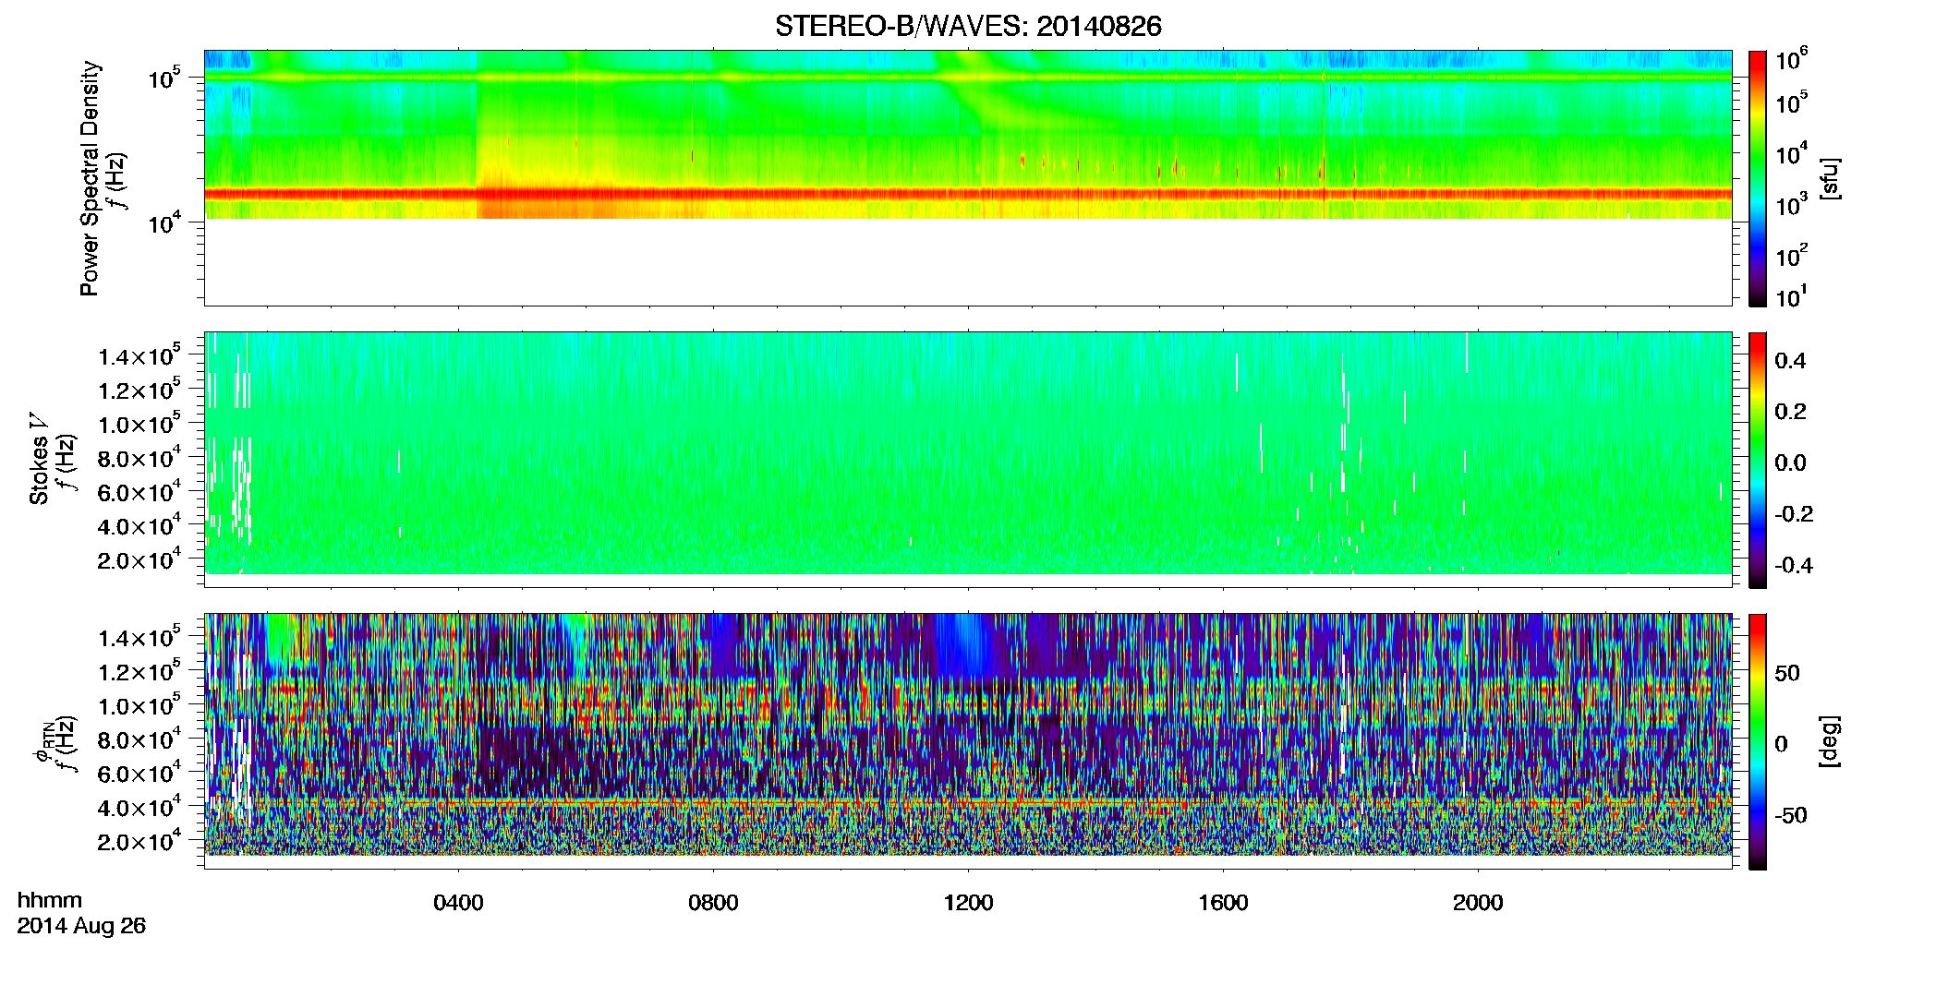1936x997 pixels.
Task: Click the 0 tick on degrees colorbar
Action: click(1781, 744)
